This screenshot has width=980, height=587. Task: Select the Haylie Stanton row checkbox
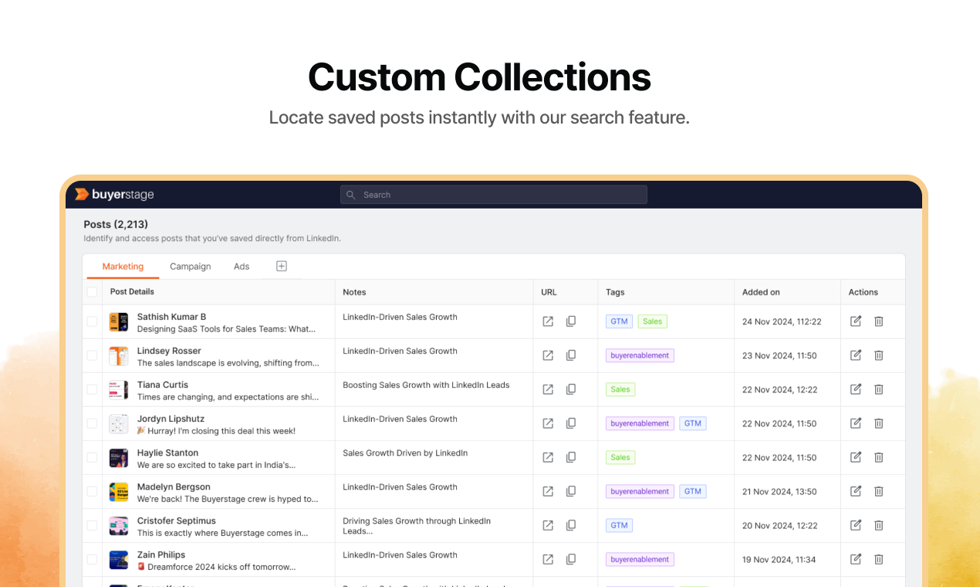[93, 457]
